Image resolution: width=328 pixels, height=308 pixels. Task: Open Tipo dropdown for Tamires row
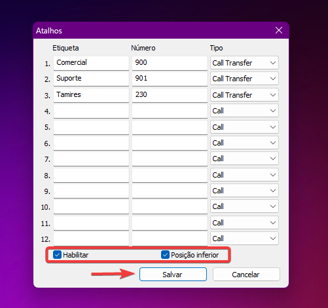[x=244, y=95]
